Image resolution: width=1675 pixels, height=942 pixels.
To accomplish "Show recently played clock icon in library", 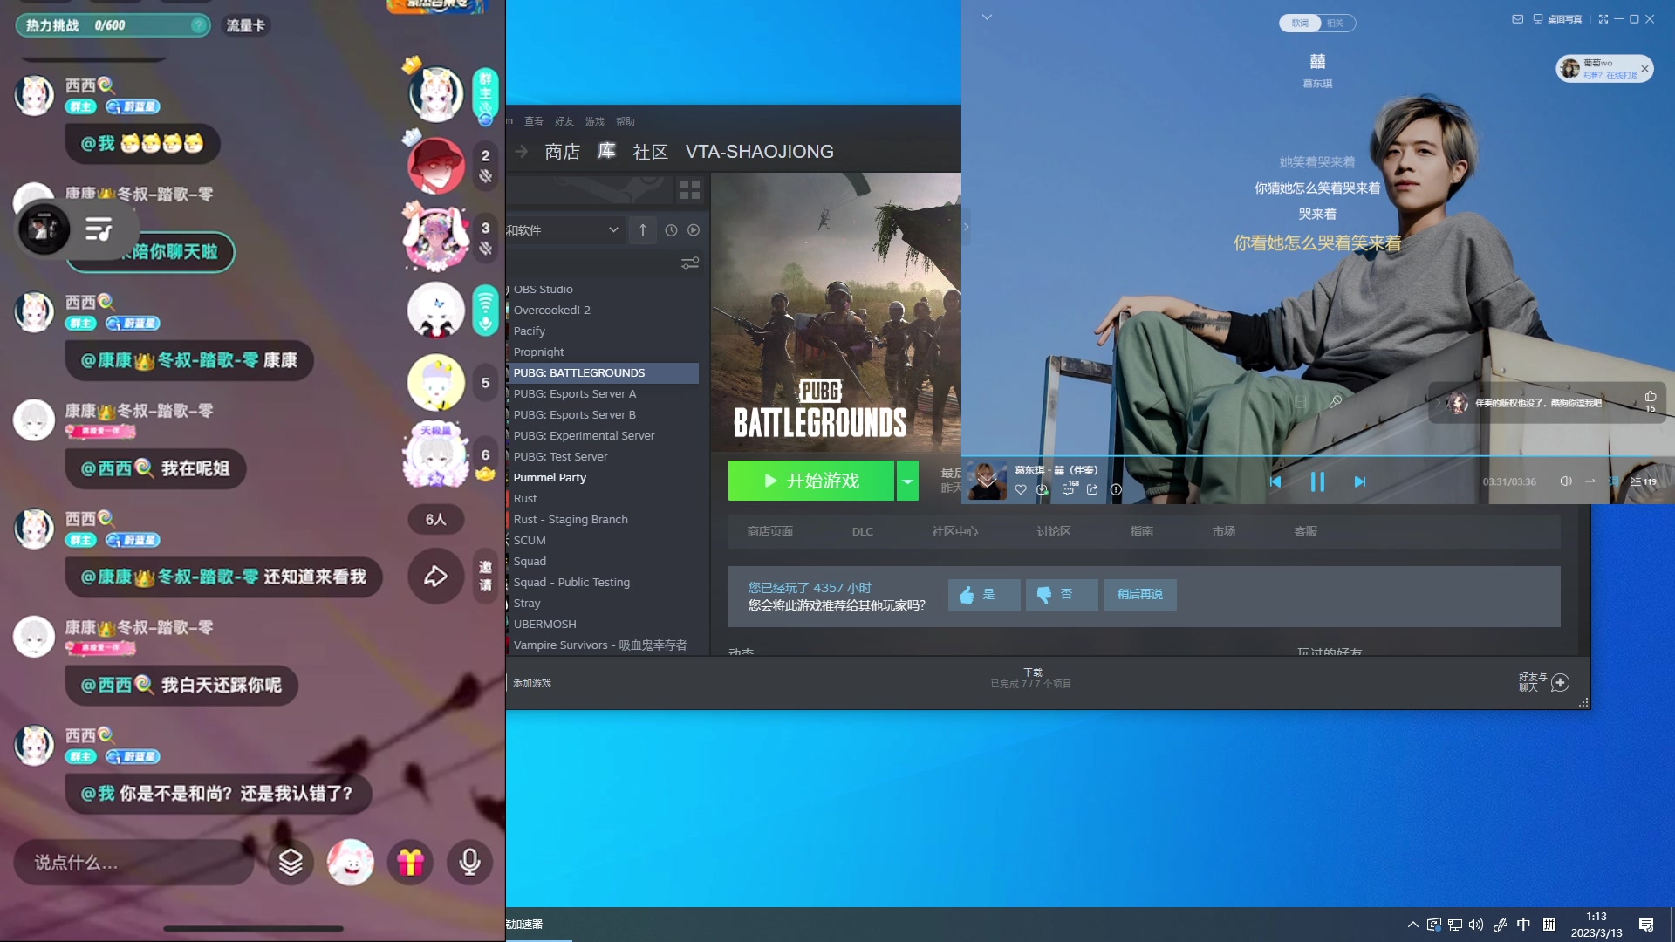I will click(x=671, y=230).
